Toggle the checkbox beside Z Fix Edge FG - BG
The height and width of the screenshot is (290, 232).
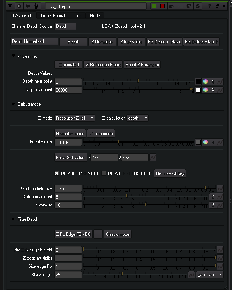pyautogui.click(x=98, y=234)
